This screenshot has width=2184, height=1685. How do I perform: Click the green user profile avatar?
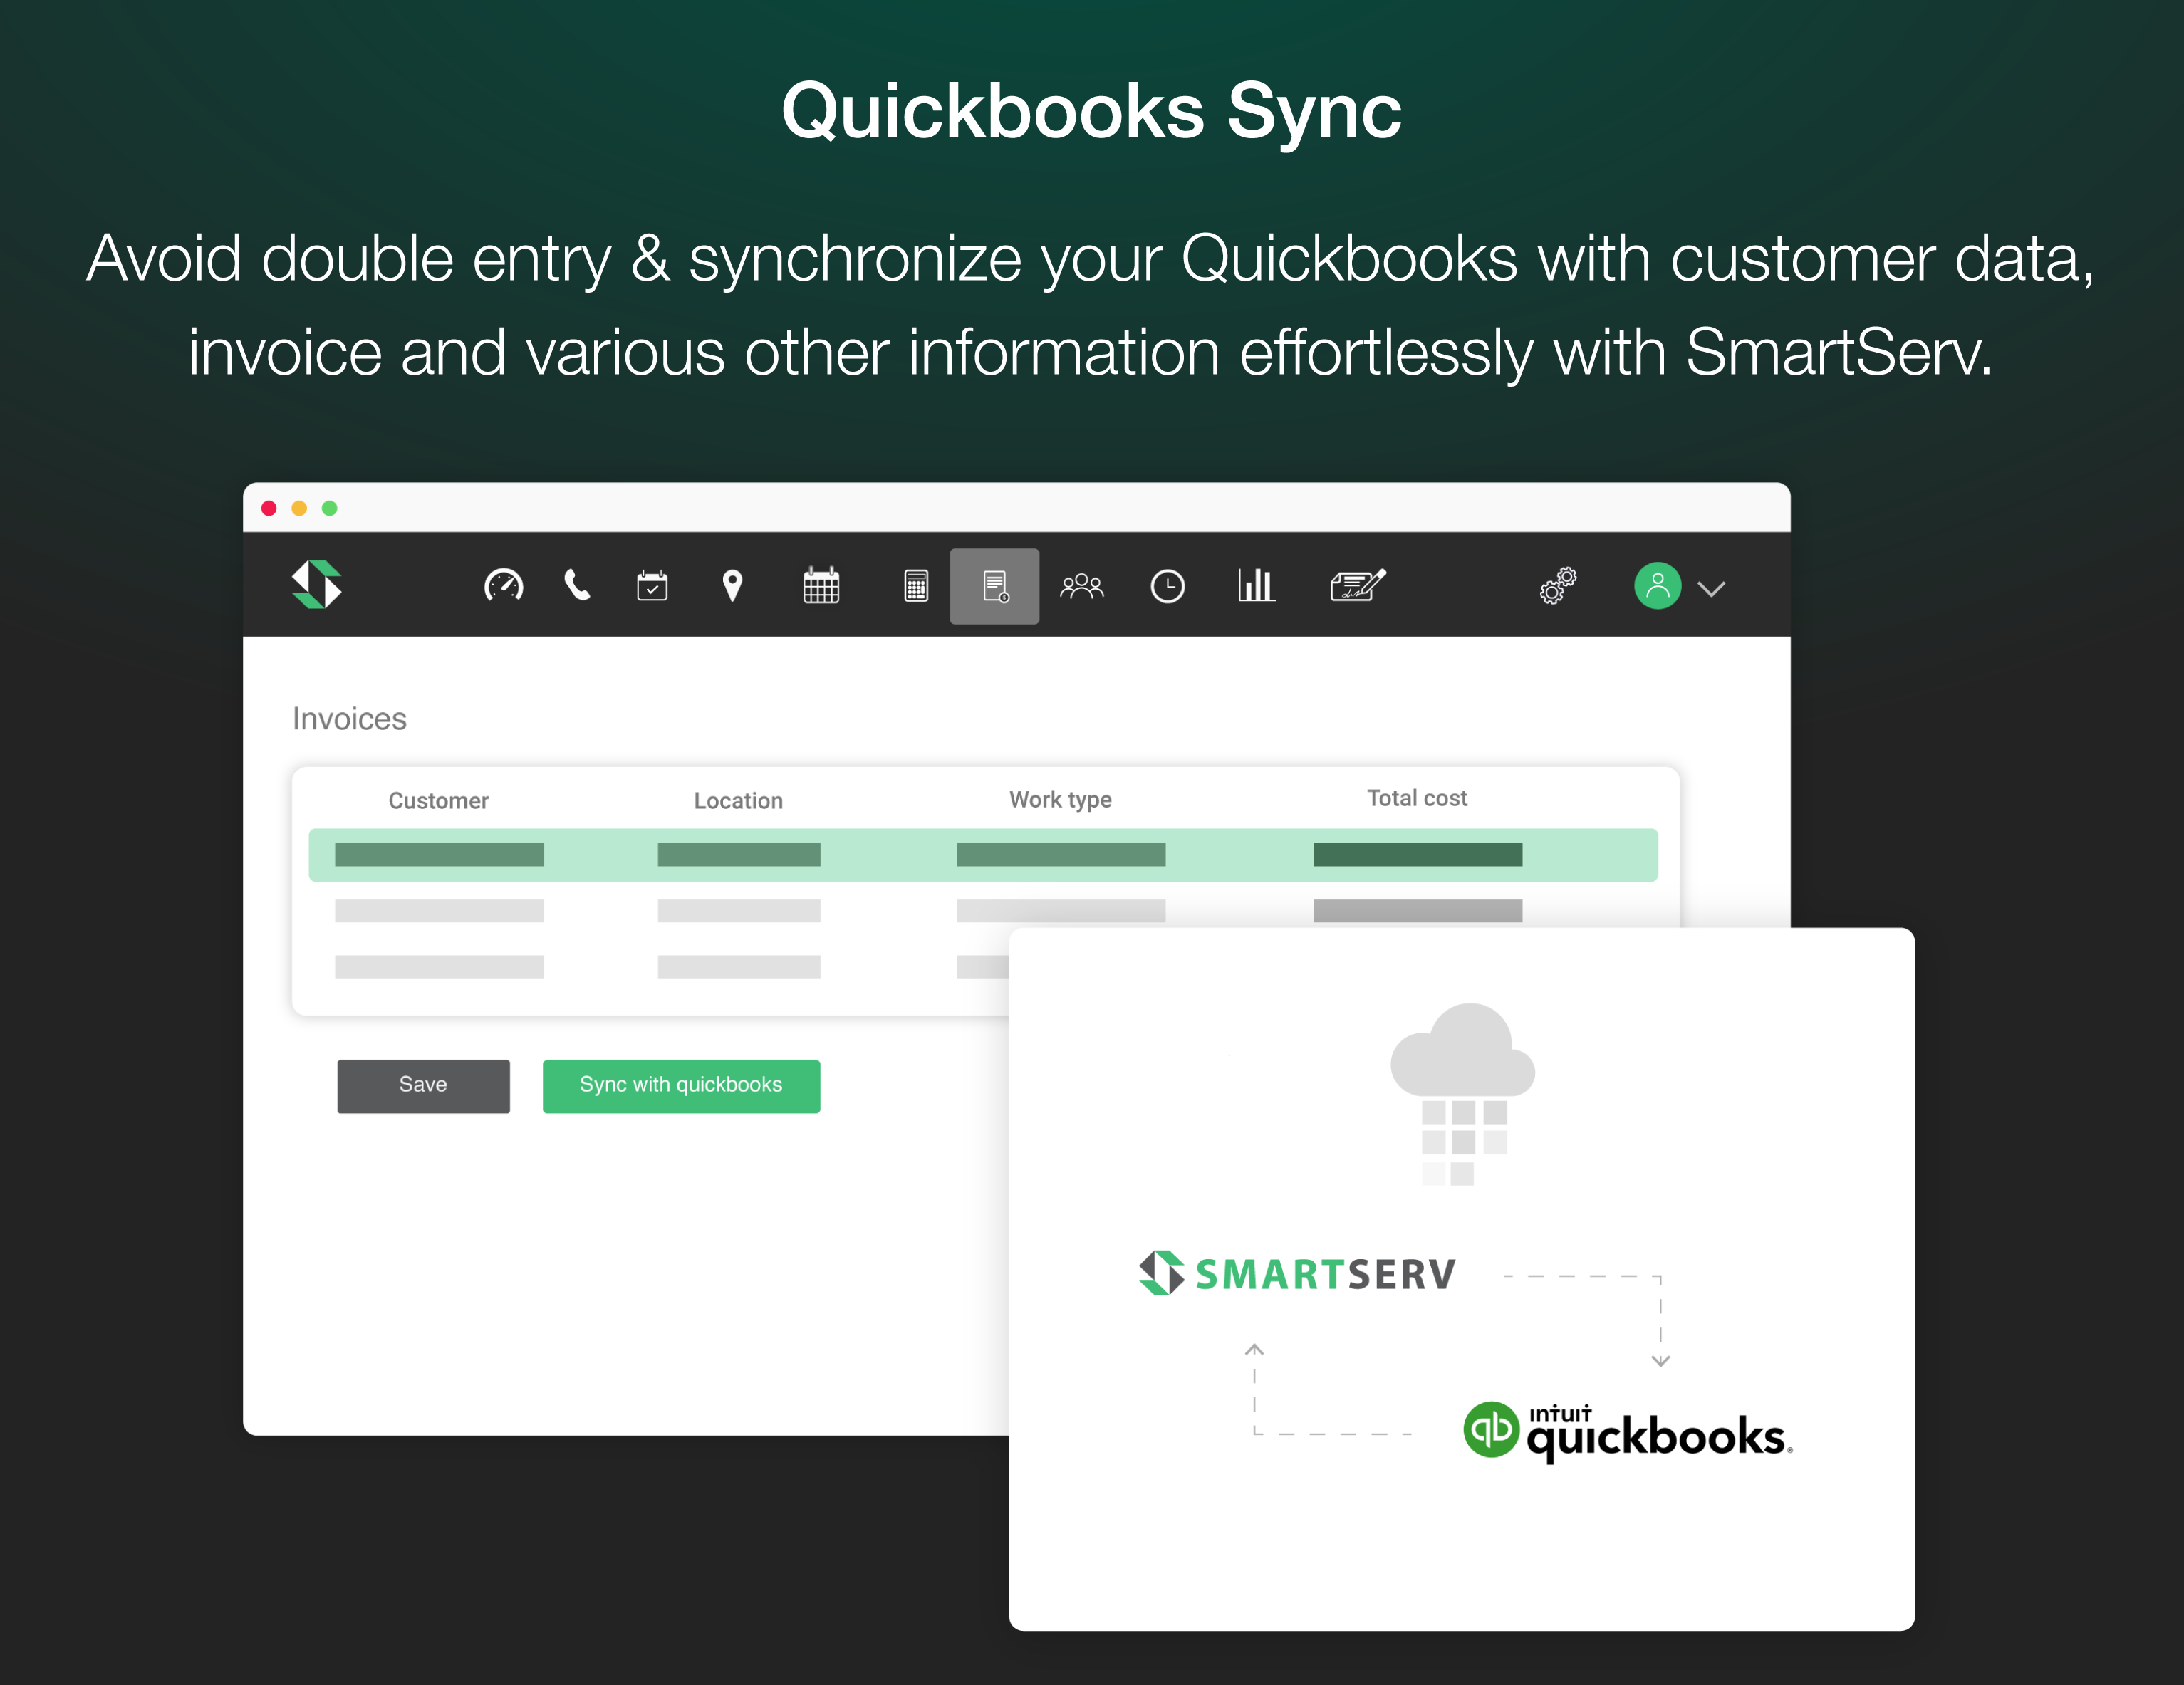point(1657,586)
